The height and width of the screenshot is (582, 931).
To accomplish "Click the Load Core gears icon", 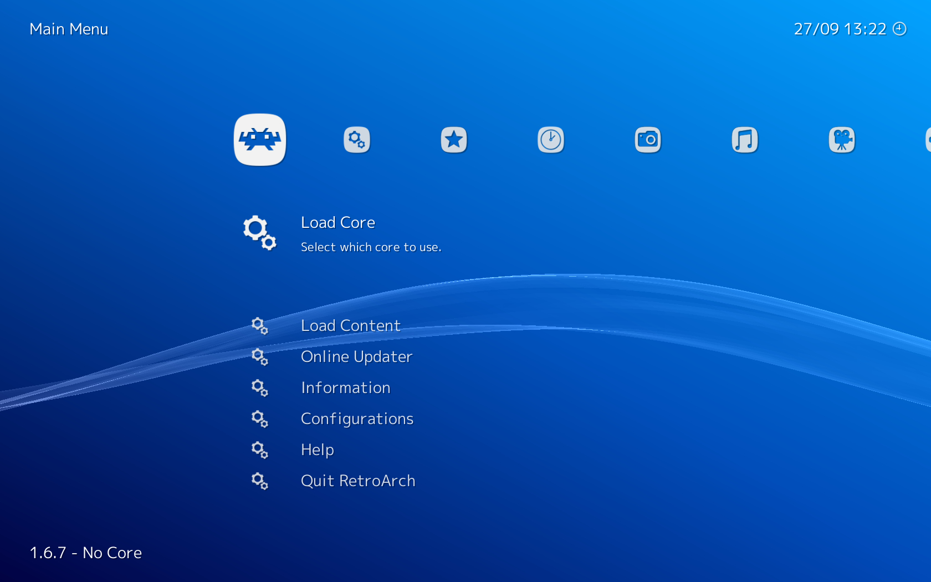I will pyautogui.click(x=259, y=233).
